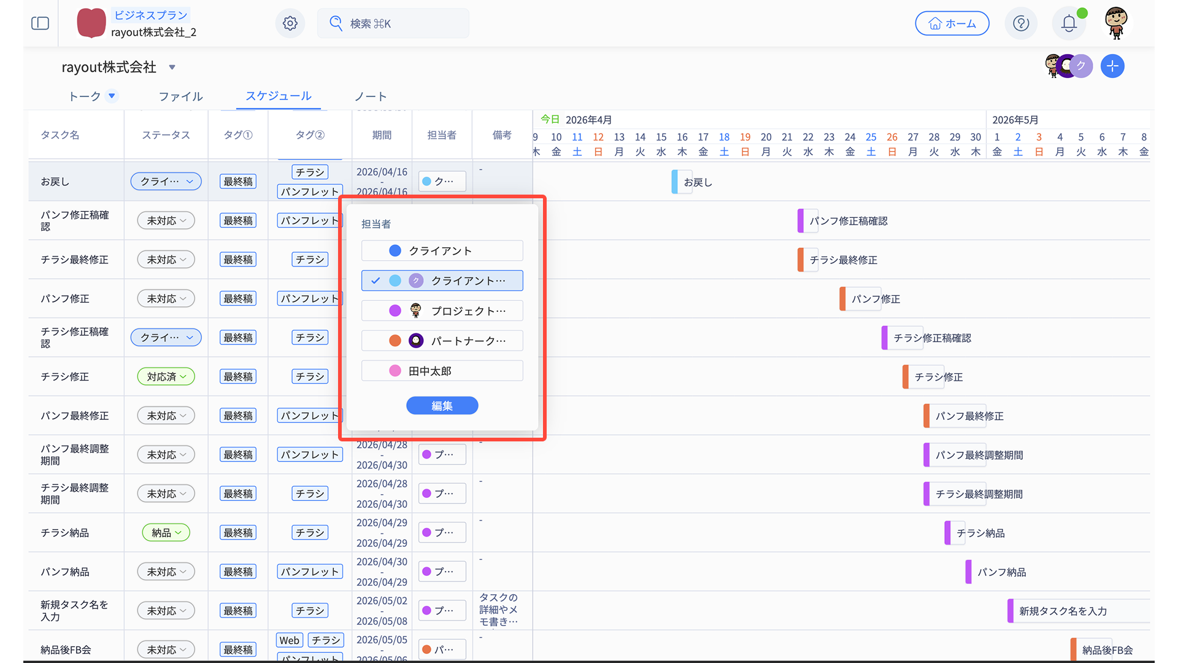
Task: Open status dropdown for チラシ修正 task
Action: 166,376
